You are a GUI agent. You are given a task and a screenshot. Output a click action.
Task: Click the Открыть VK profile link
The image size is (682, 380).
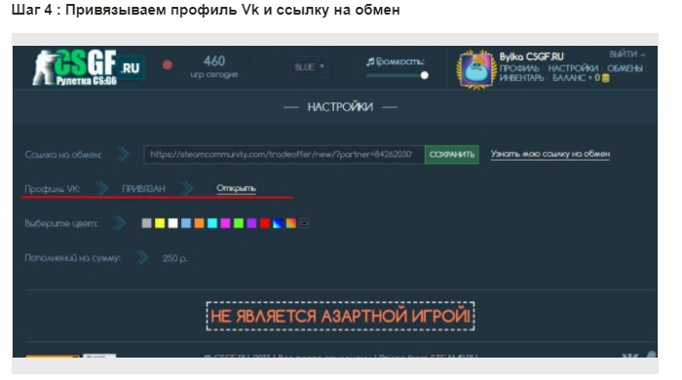236,188
